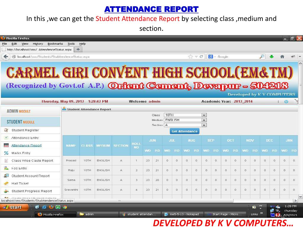
Task: Open the Tools menu
Action: (71, 44)
